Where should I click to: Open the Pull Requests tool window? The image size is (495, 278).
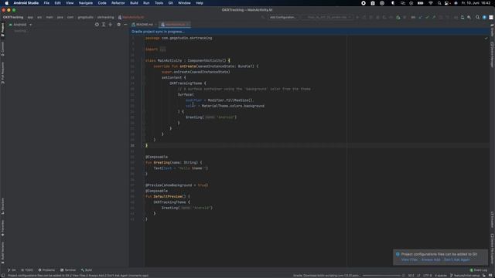point(2,73)
